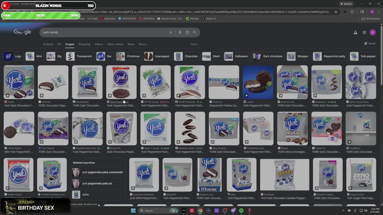Click the taskbar Search box
The height and width of the screenshot is (215, 383).
(158, 211)
